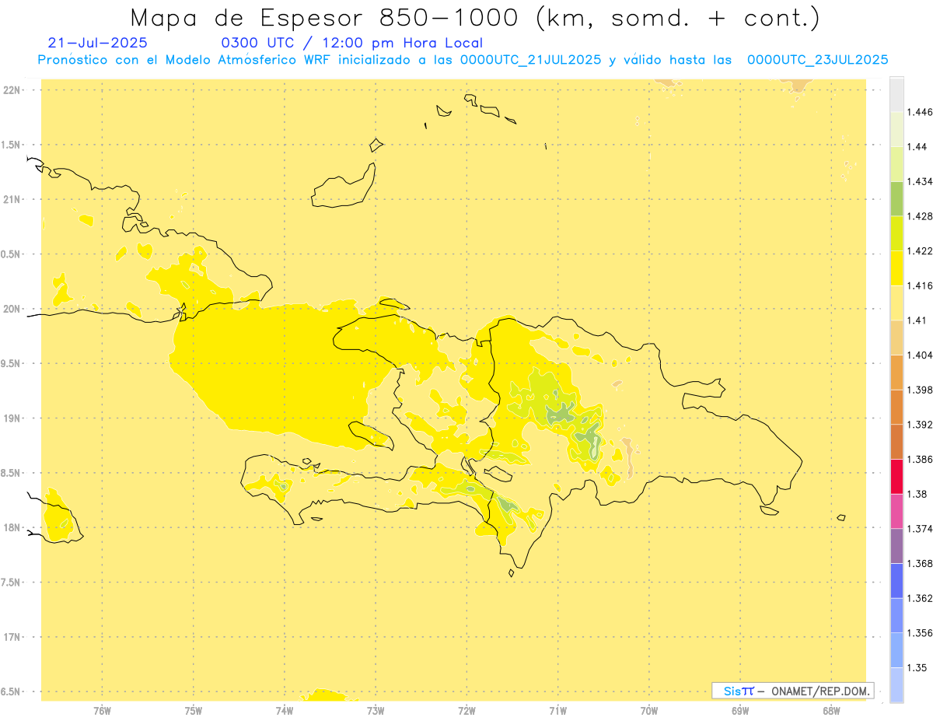
Task: Click the '8.5N' latitude label
Action: [11, 473]
